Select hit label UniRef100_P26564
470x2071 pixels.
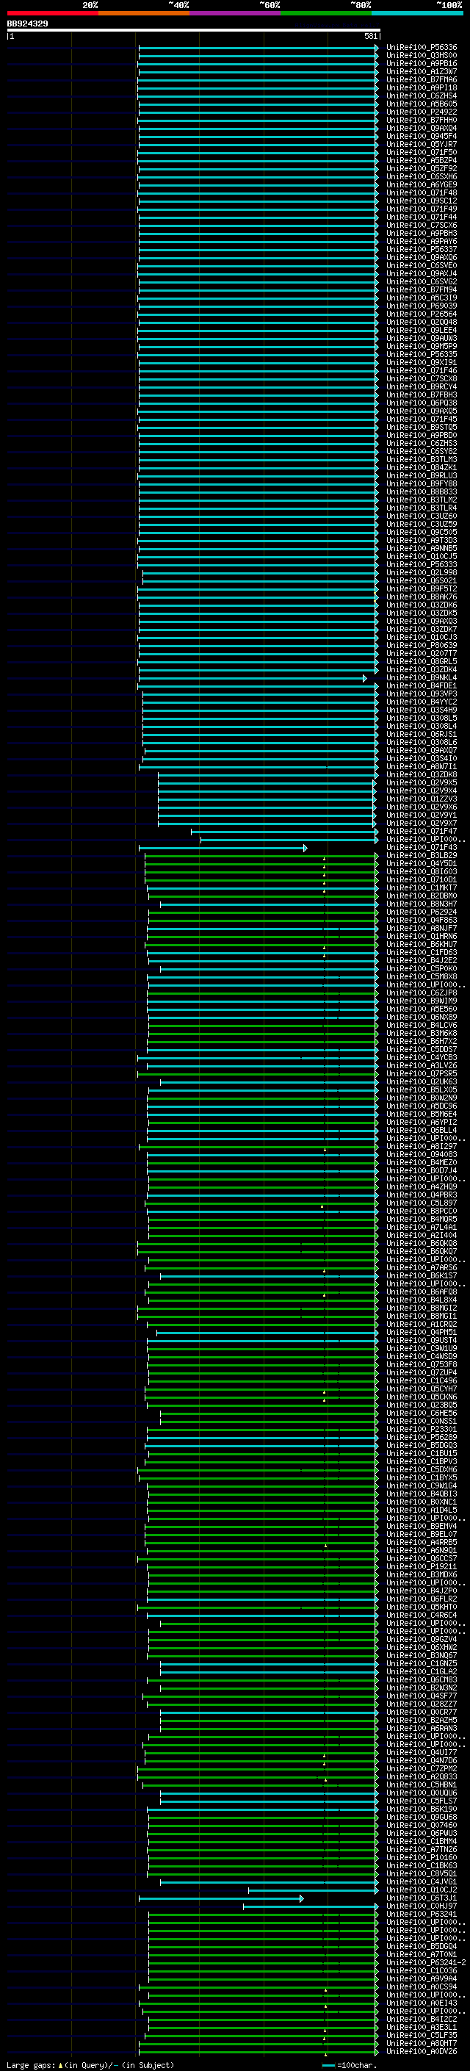[x=422, y=314]
